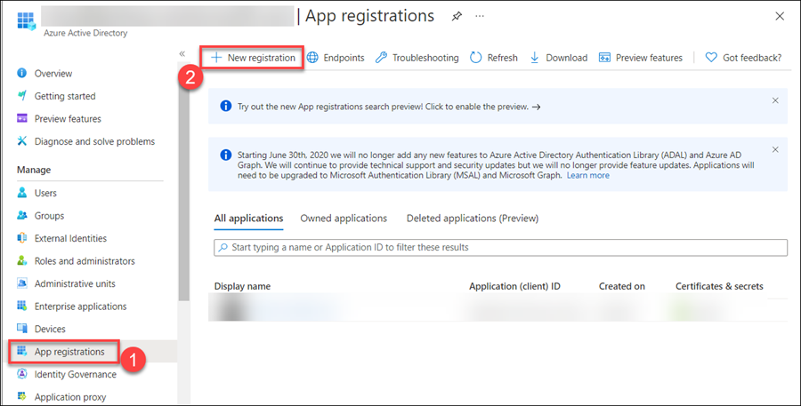Switch to Deleted applications (Preview) tab
This screenshot has height=406, width=801.
[x=473, y=219]
